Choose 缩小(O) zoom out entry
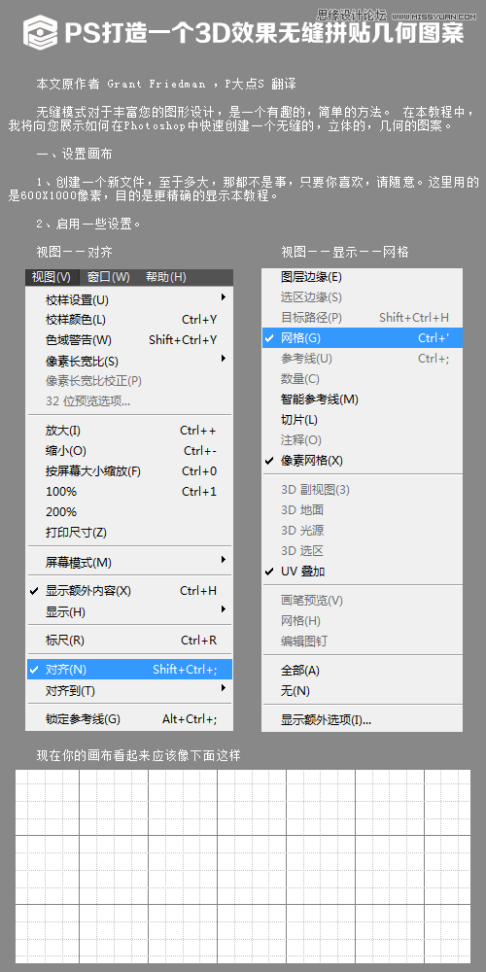486x972 pixels. [129, 451]
